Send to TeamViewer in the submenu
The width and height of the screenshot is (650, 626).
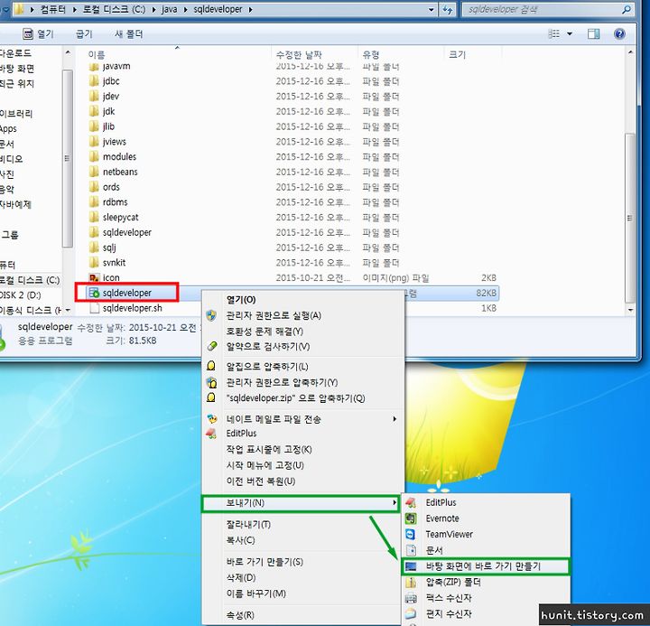[449, 534]
